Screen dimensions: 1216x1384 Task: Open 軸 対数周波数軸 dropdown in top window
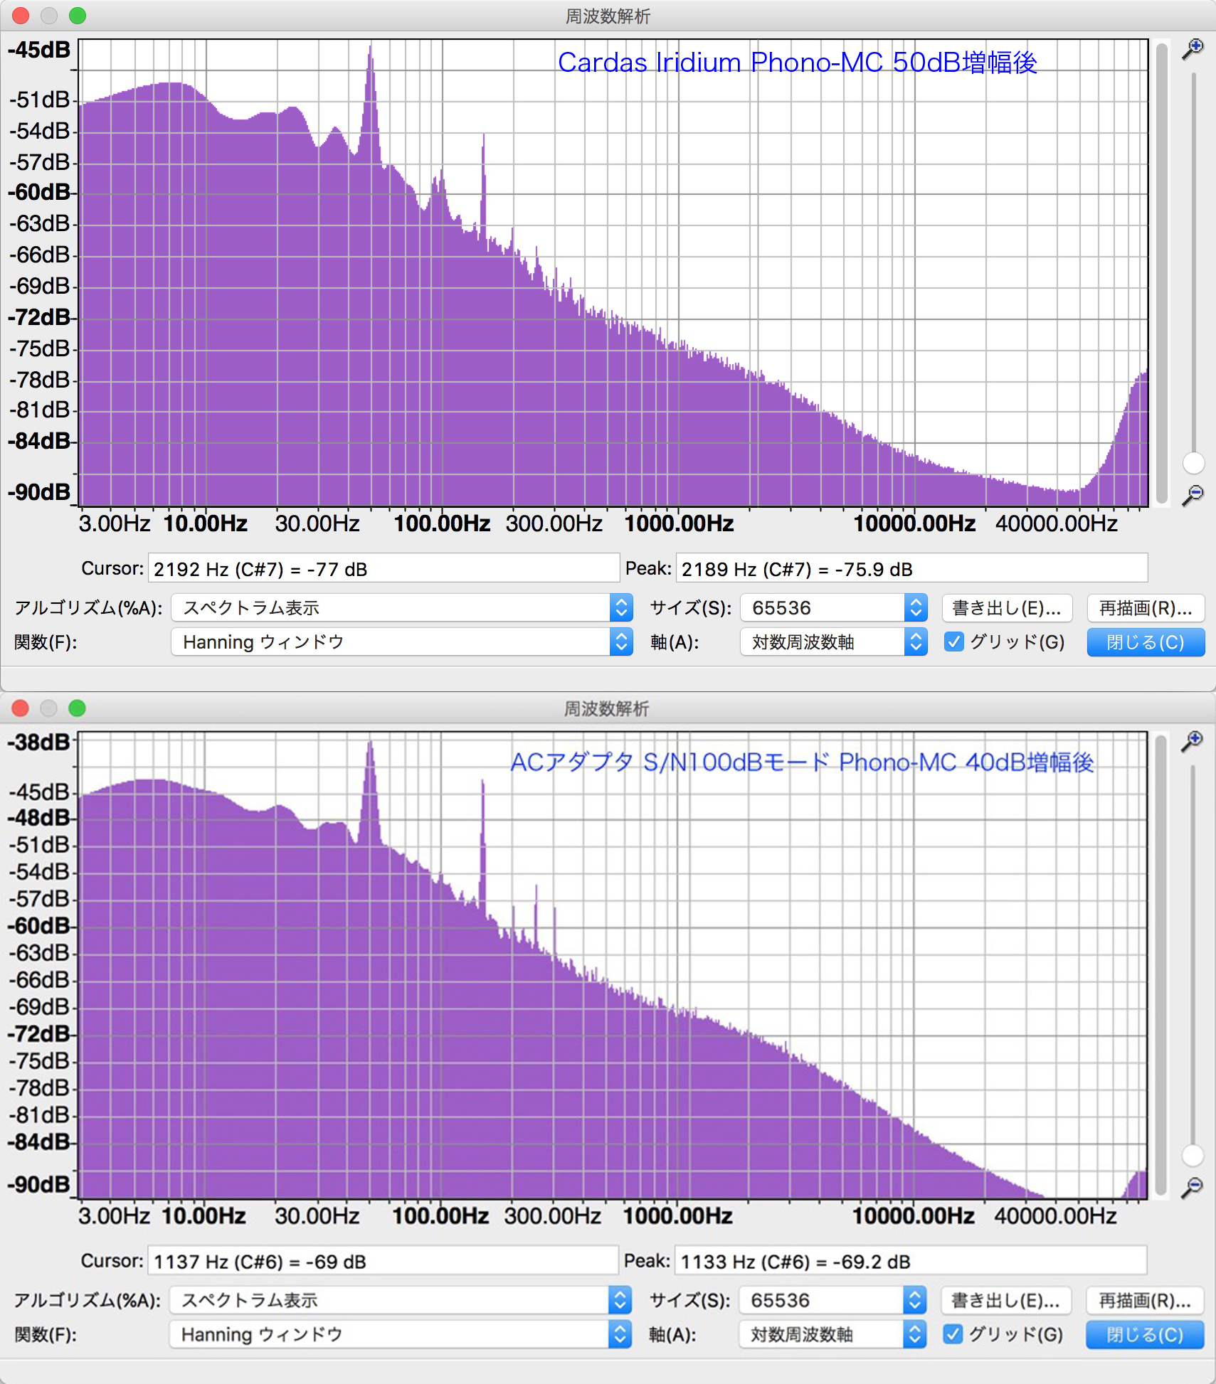[x=834, y=642]
